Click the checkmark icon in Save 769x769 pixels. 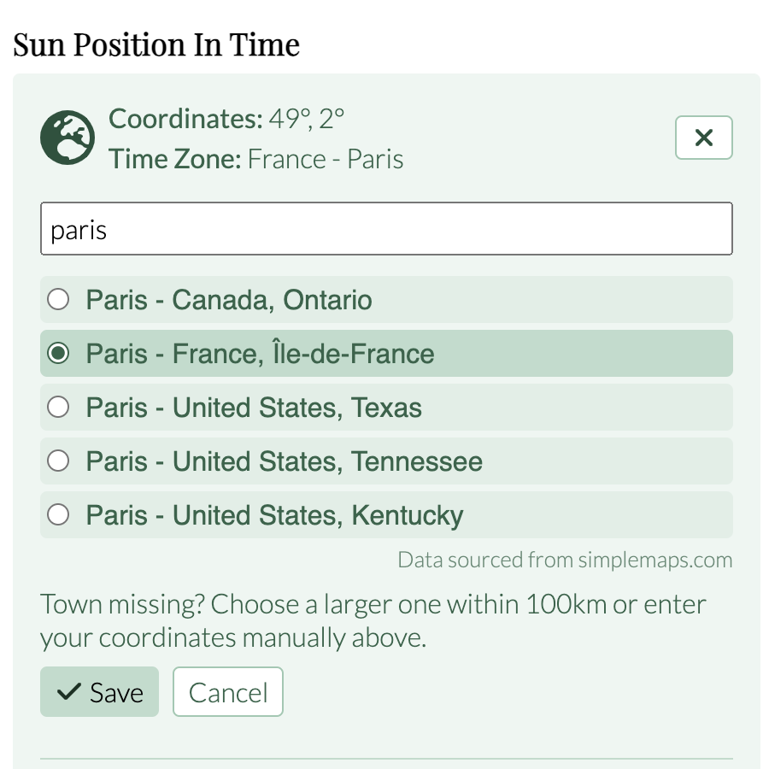pos(68,691)
